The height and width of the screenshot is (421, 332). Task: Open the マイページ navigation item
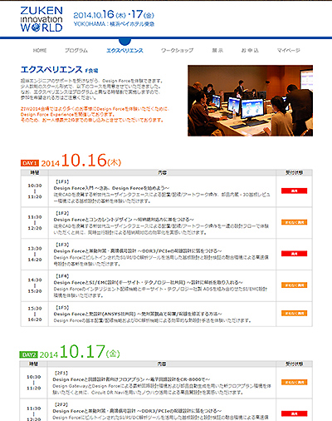point(289,51)
